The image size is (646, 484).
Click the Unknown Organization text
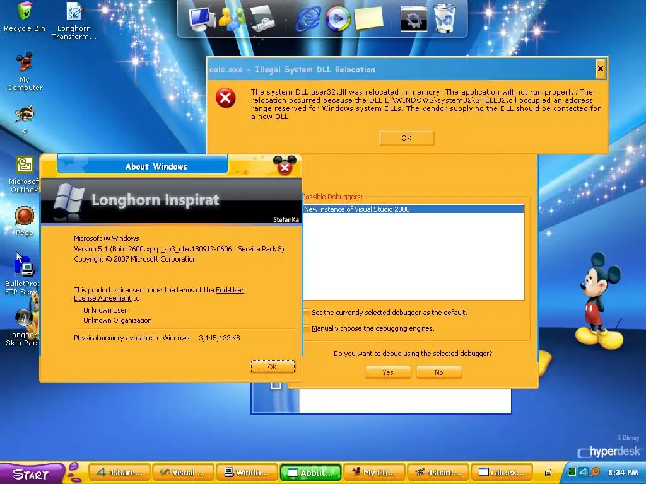point(117,320)
